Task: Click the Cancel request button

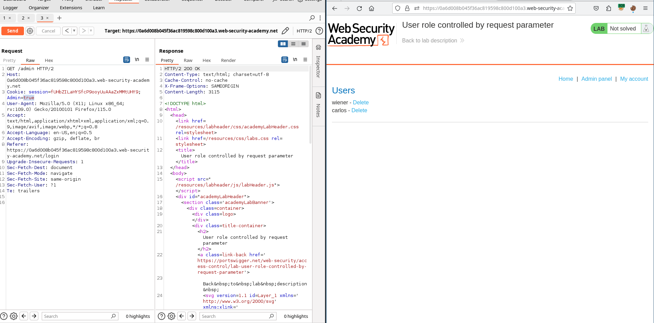Action: [x=48, y=31]
